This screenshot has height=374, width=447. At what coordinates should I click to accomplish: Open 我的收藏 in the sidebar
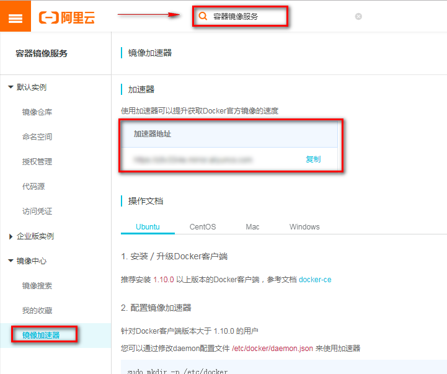[37, 311]
